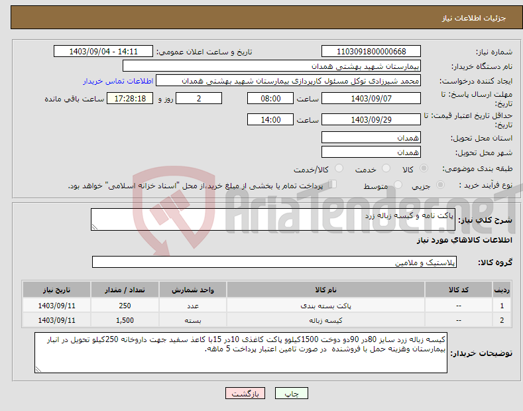Screen dimensions: 523x411
Task: Click the remaining time field 17:28:18
Action: click(x=130, y=98)
